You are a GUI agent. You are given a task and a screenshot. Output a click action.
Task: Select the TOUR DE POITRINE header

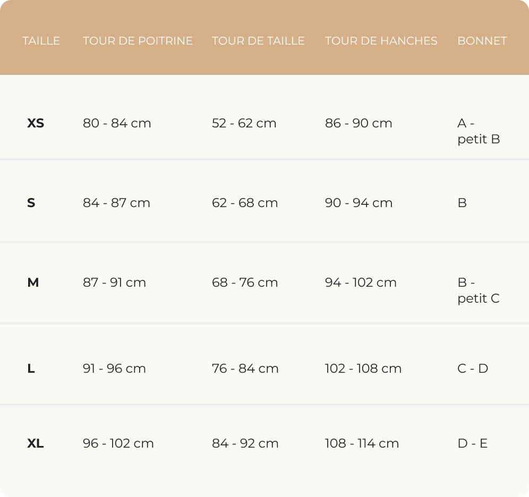[138, 41]
